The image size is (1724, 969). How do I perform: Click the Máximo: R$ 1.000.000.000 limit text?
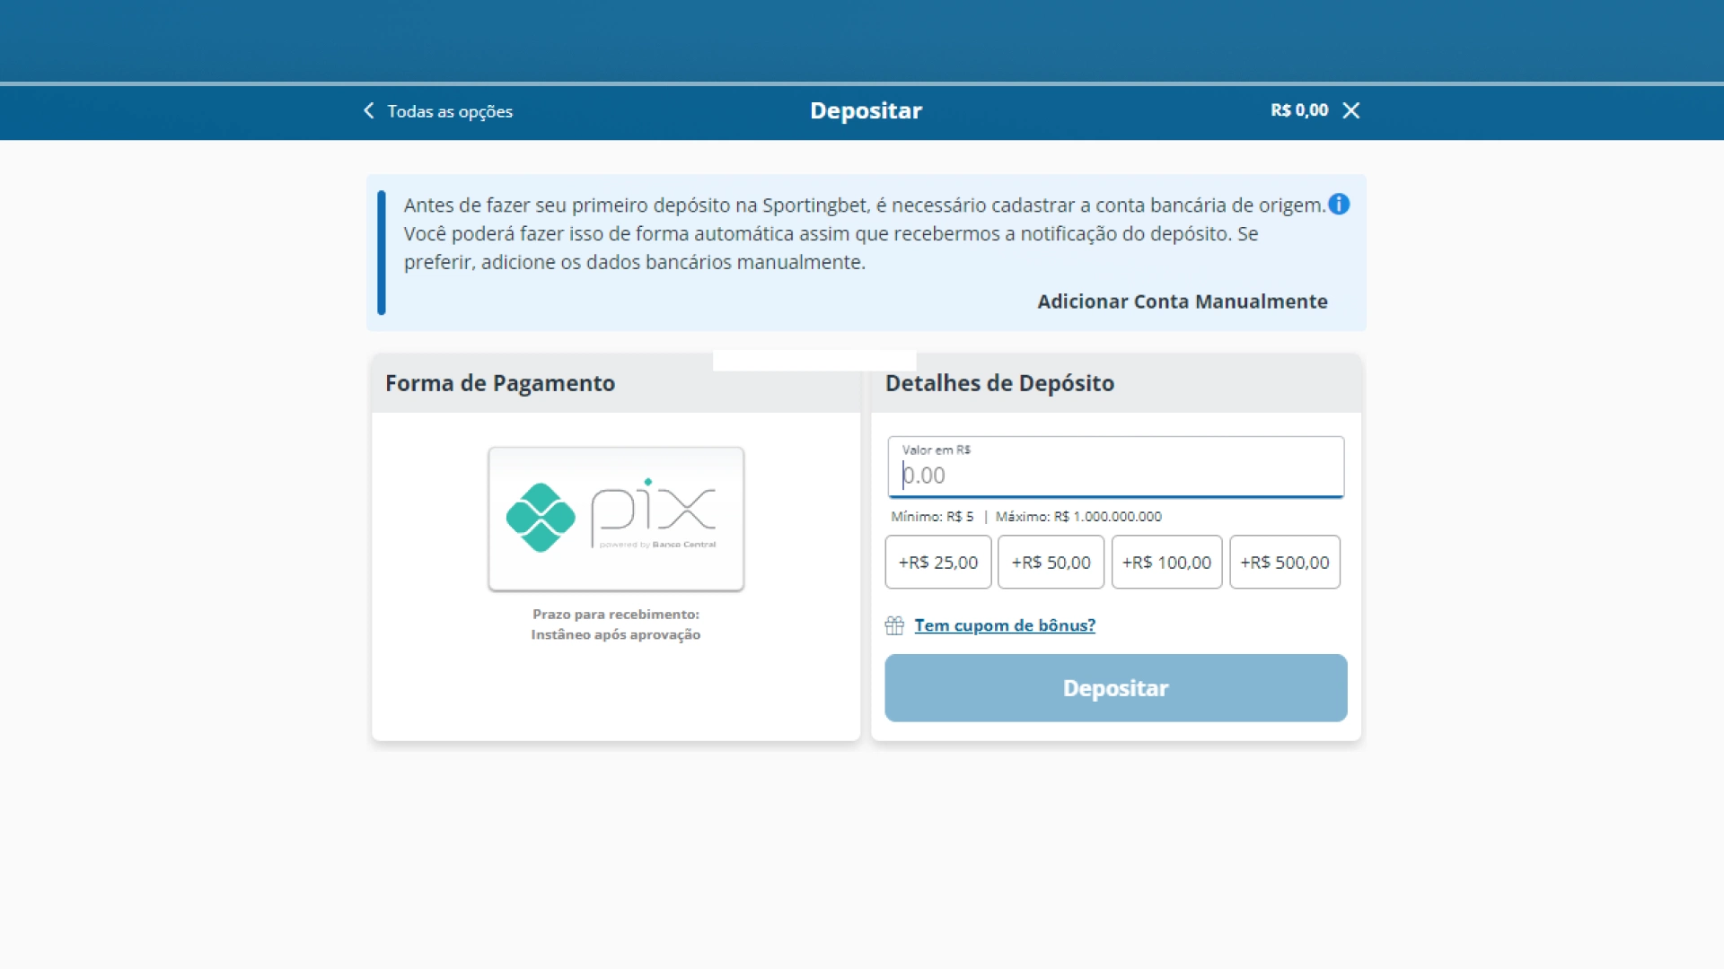coord(1078,517)
